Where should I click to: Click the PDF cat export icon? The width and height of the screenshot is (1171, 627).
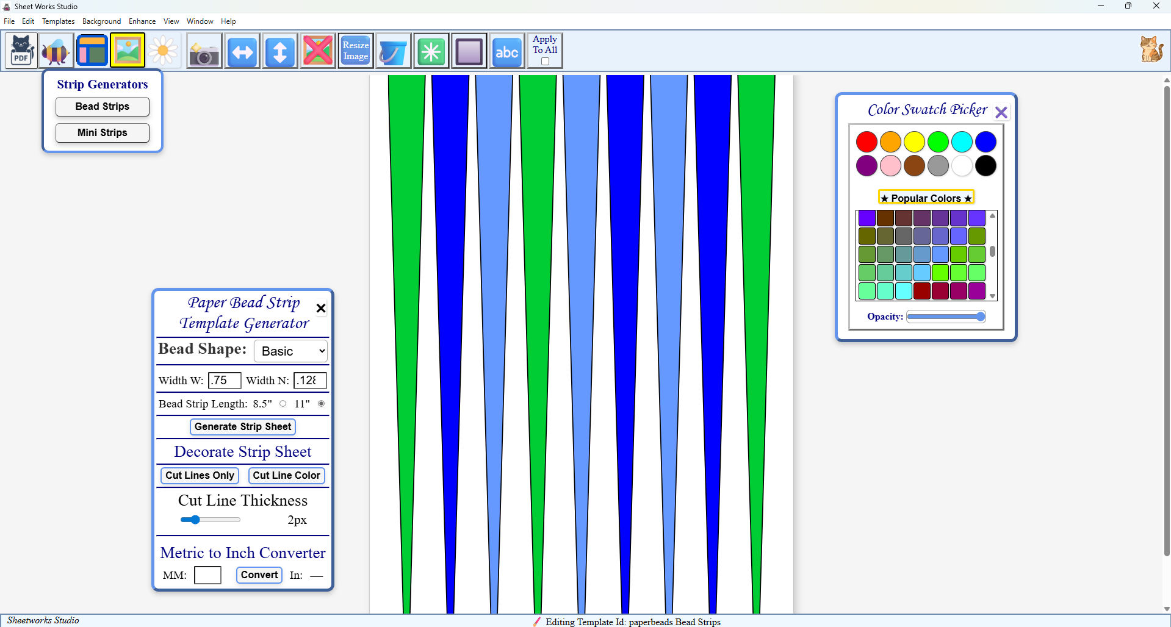coord(21,51)
